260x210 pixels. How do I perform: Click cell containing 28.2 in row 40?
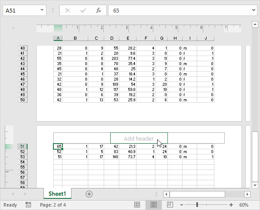click(x=128, y=48)
